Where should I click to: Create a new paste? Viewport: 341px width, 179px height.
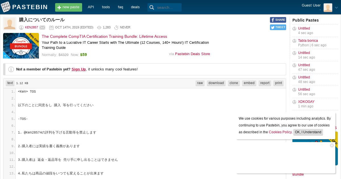pos(68,7)
